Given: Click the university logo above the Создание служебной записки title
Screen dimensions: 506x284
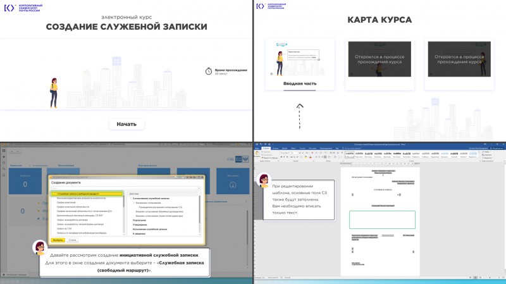Looking at the screenshot, I should point(23,8).
